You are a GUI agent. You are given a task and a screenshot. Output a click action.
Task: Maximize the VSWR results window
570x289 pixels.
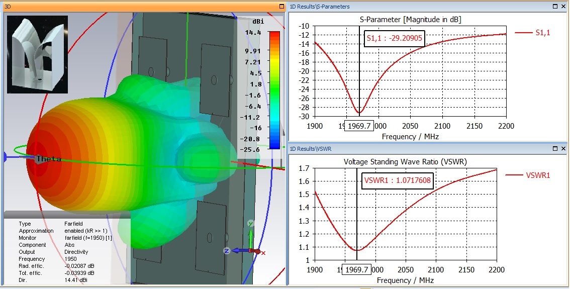coord(555,148)
